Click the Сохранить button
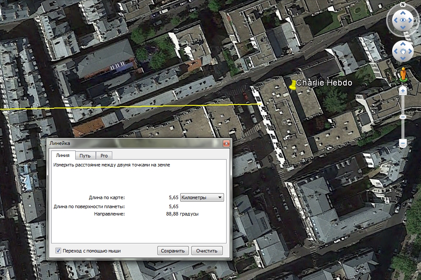Image resolution: width=421 pixels, height=280 pixels. (173, 250)
